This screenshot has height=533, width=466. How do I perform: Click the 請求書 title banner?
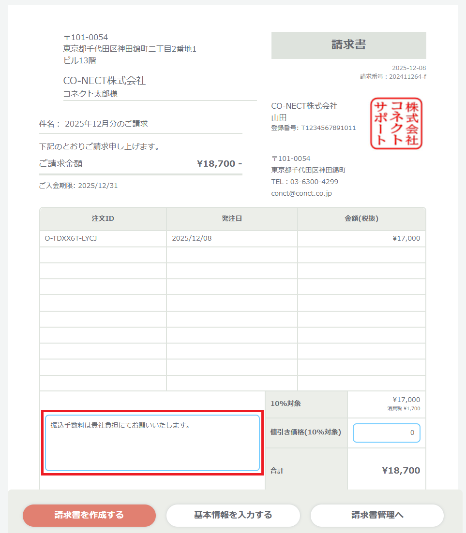click(x=348, y=45)
